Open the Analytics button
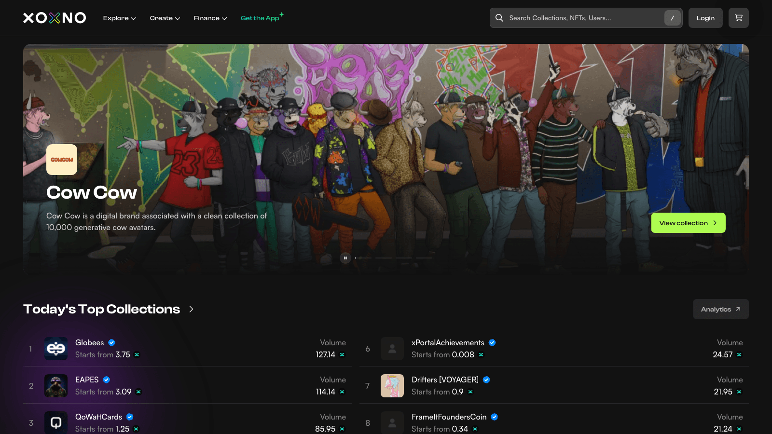Screen dimensions: 772x434 click(721, 309)
